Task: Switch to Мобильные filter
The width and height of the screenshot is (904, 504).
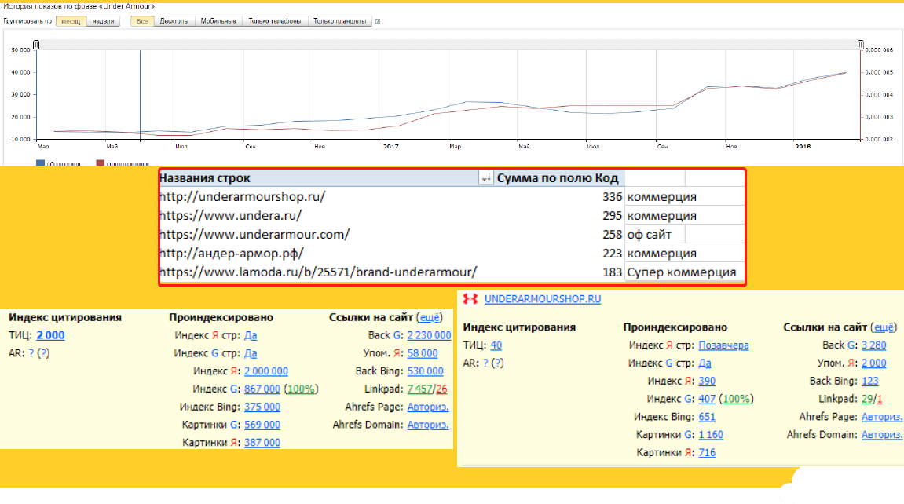Action: (218, 21)
